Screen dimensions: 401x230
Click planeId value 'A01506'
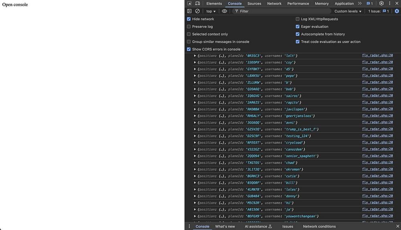click(253, 210)
